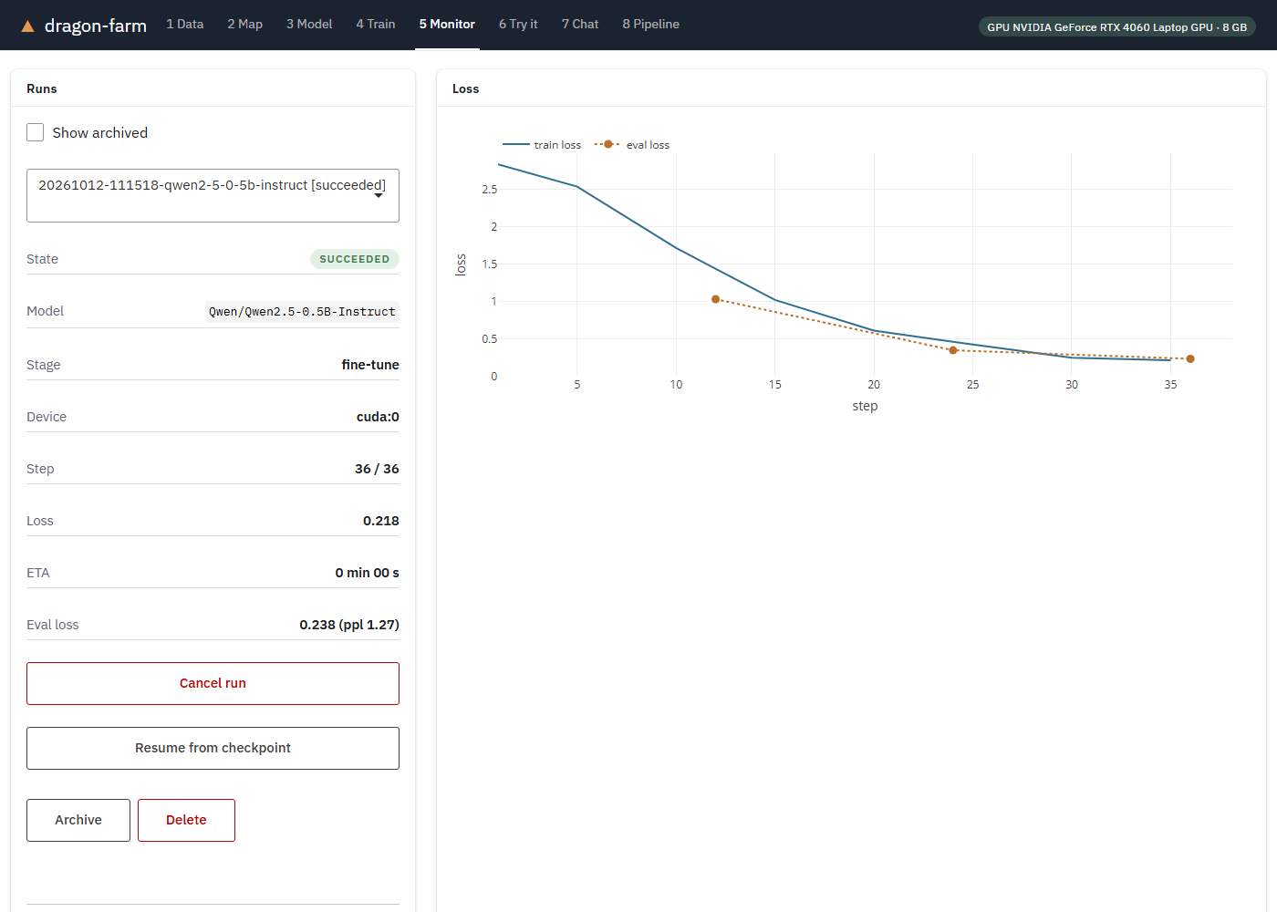Click the first eval loss point near step 12
This screenshot has width=1277, height=912.
point(716,299)
